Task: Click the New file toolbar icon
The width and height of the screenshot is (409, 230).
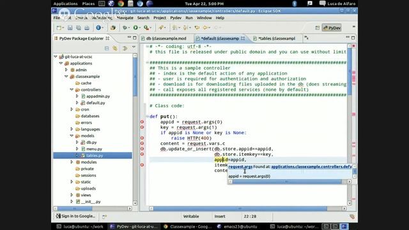Action: (59, 27)
